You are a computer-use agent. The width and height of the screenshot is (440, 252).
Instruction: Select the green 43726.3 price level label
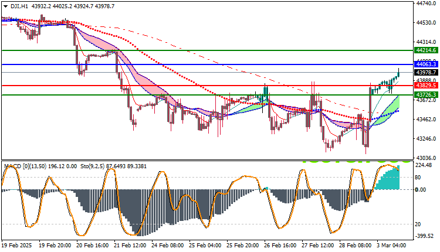pos(426,95)
